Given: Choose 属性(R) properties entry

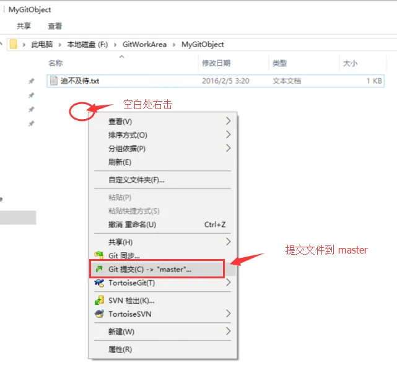Looking at the screenshot, I should pos(162,350).
